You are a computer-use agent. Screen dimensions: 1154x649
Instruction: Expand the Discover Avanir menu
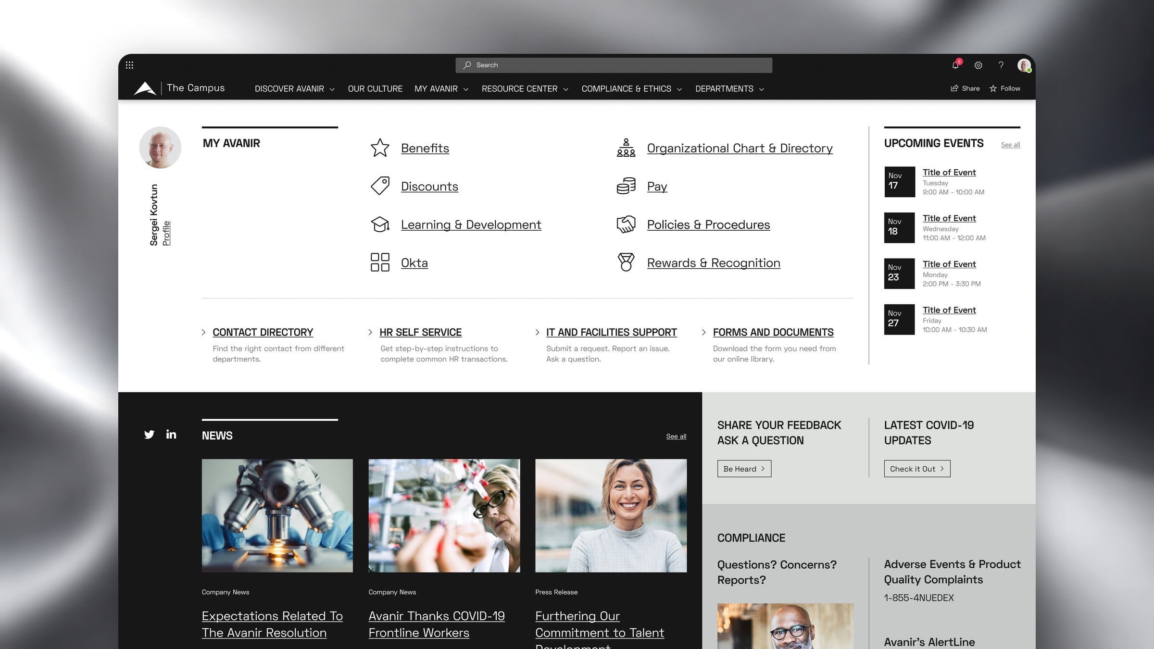click(x=294, y=89)
